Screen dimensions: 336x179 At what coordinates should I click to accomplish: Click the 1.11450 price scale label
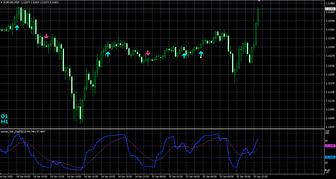tap(330, 3)
